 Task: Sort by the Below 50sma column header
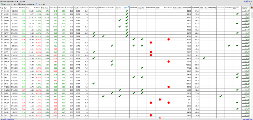coord(178,8)
